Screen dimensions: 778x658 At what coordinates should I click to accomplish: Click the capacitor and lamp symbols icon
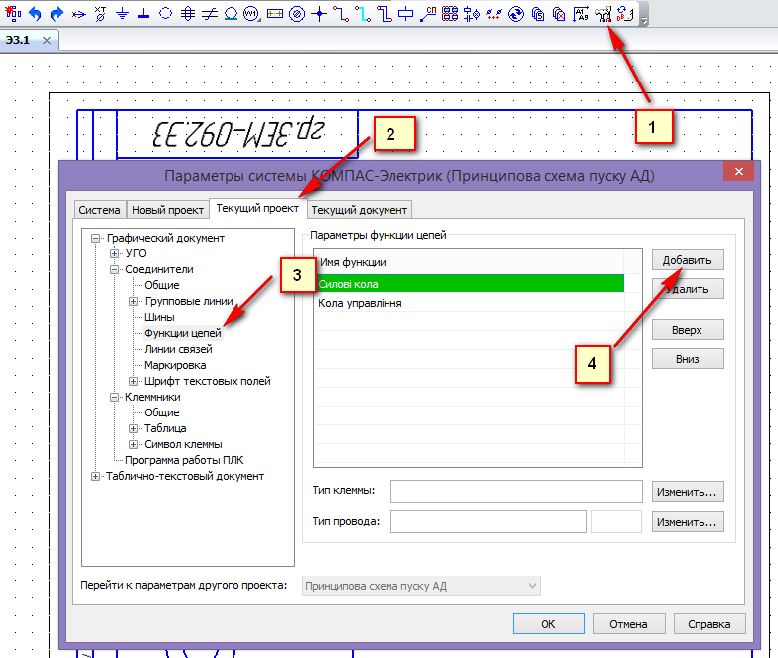coord(472,13)
